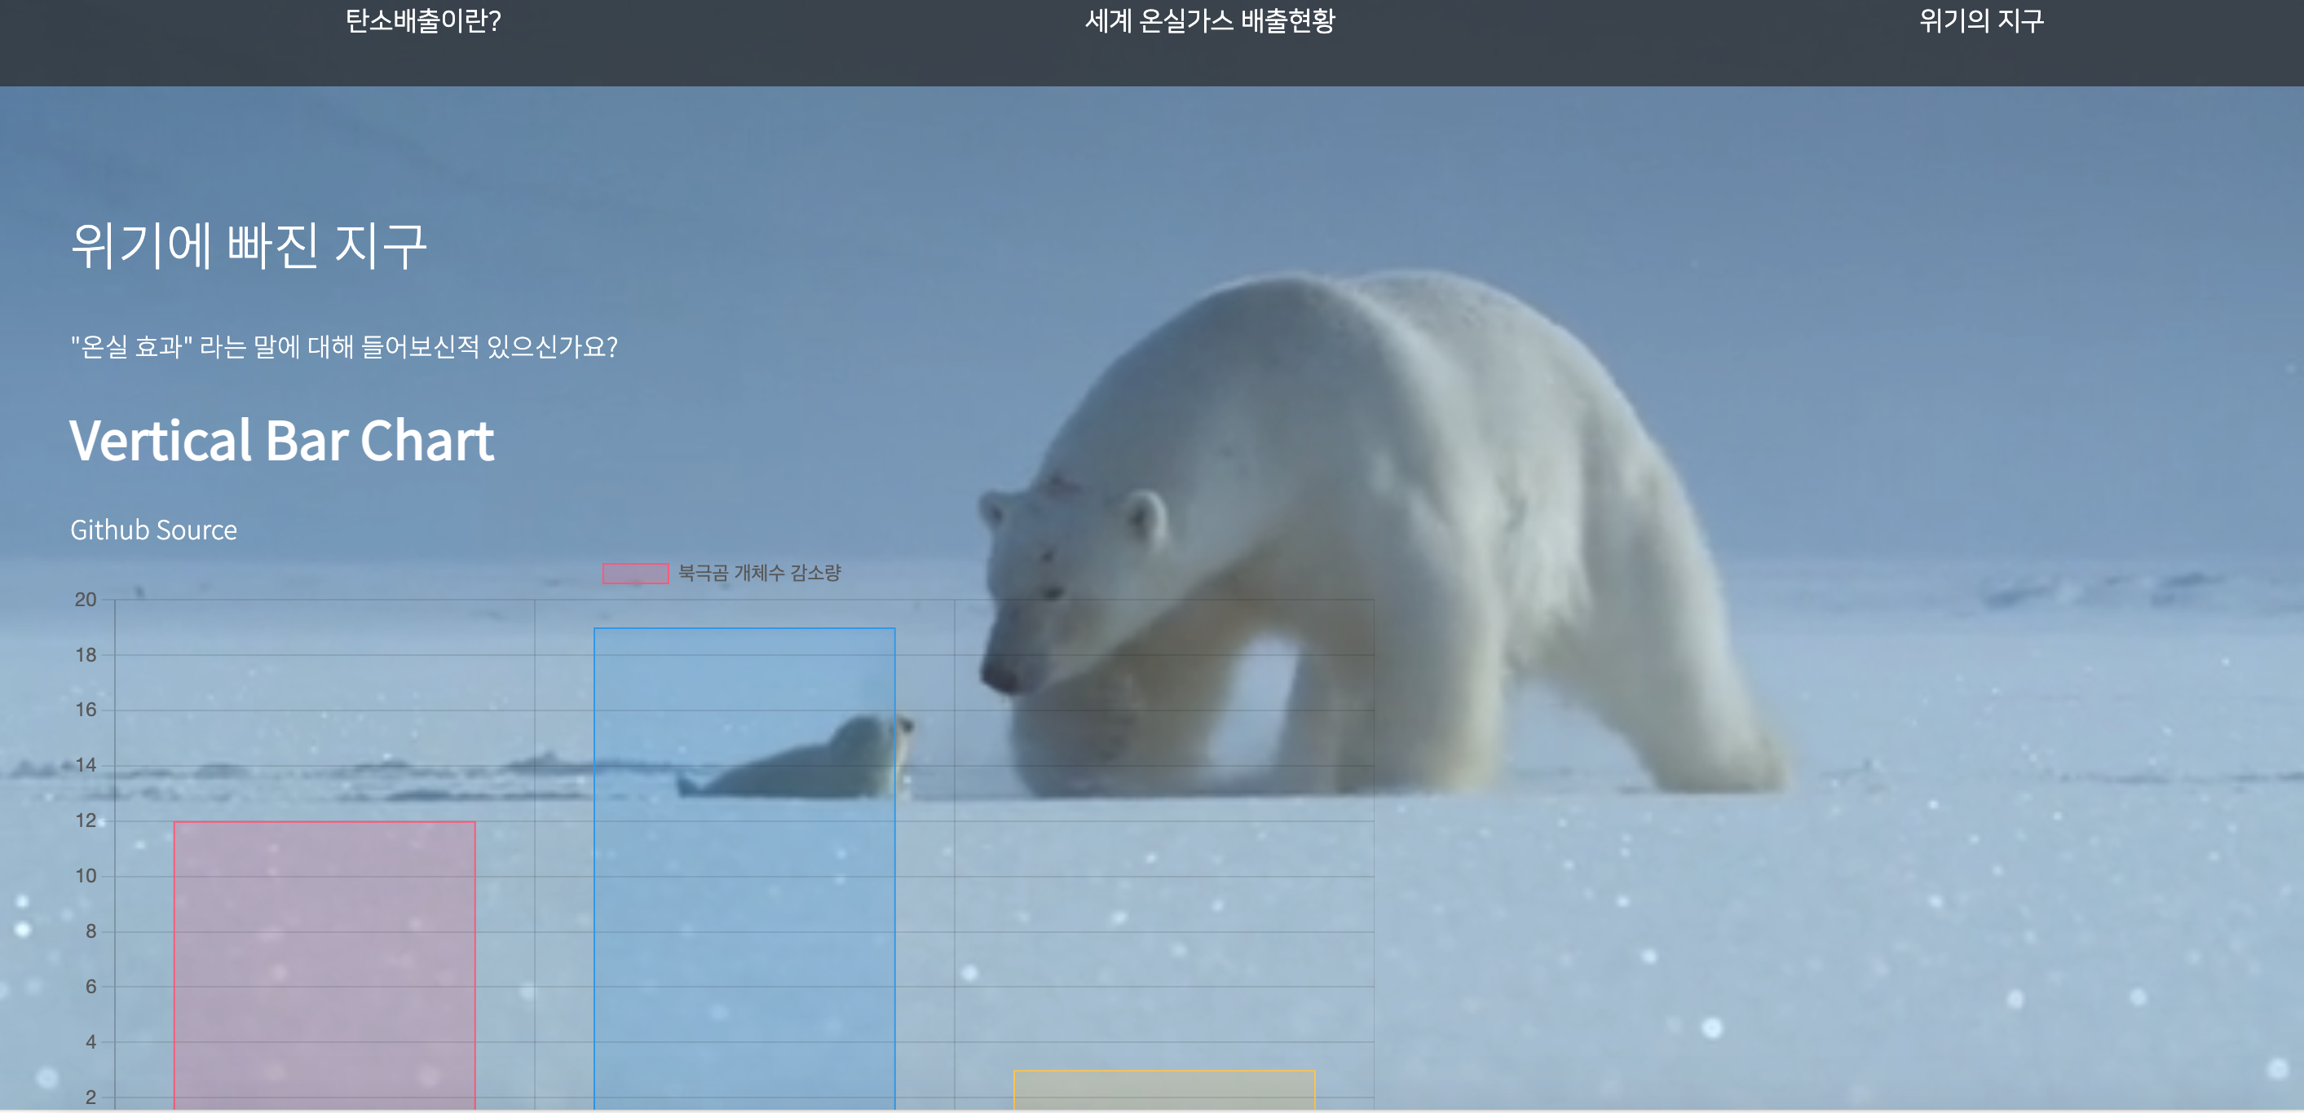Select the 세계 온실가스 배출현황 nav item
Image resolution: width=2304 pixels, height=1113 pixels.
tap(1209, 20)
